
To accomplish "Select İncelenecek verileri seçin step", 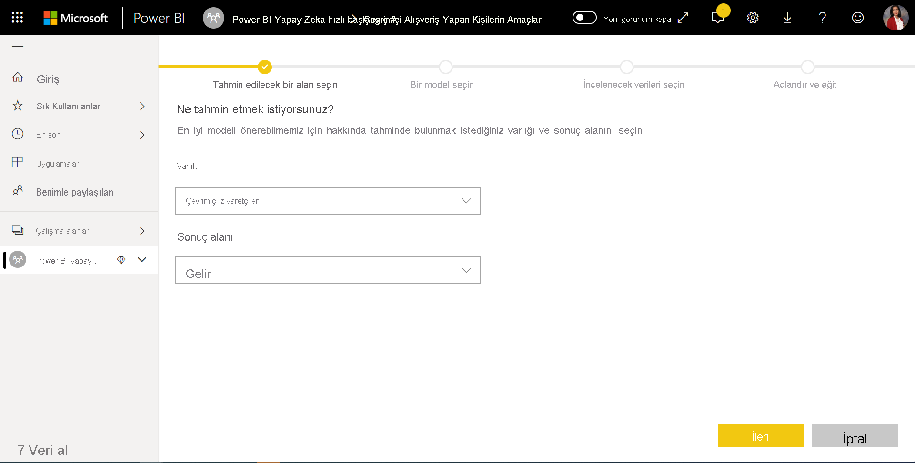I will (x=633, y=84).
